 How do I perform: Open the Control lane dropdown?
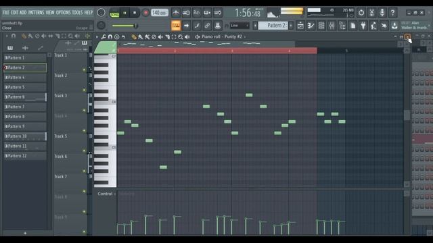point(107,194)
